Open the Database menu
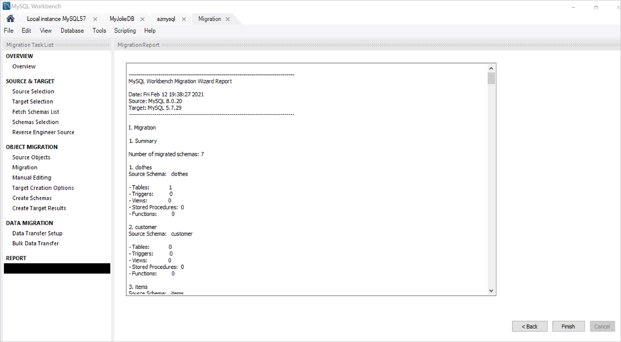The width and height of the screenshot is (621, 342). [x=72, y=30]
